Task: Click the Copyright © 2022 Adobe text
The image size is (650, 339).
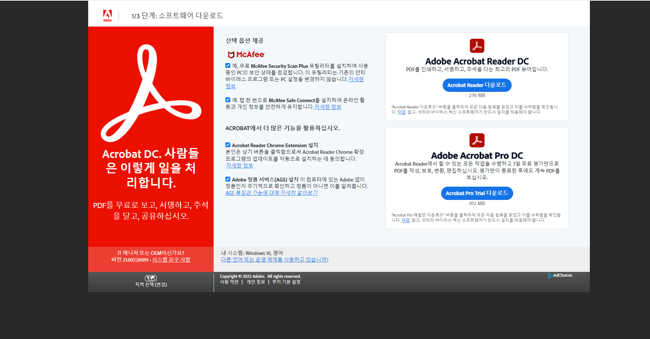Action: coord(260,276)
